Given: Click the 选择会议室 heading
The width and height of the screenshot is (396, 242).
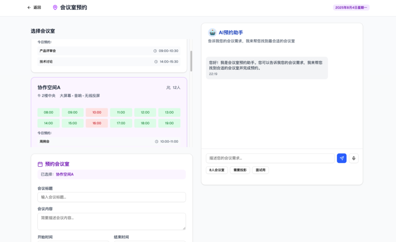Looking at the screenshot, I should tap(43, 31).
